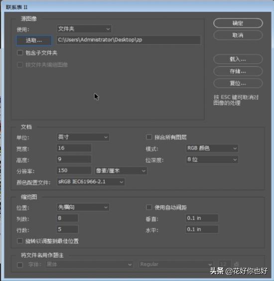The height and width of the screenshot is (281, 274).
Task: Enable the 旋转以调整到最佳位置 checkbox
Action: (x=20, y=241)
